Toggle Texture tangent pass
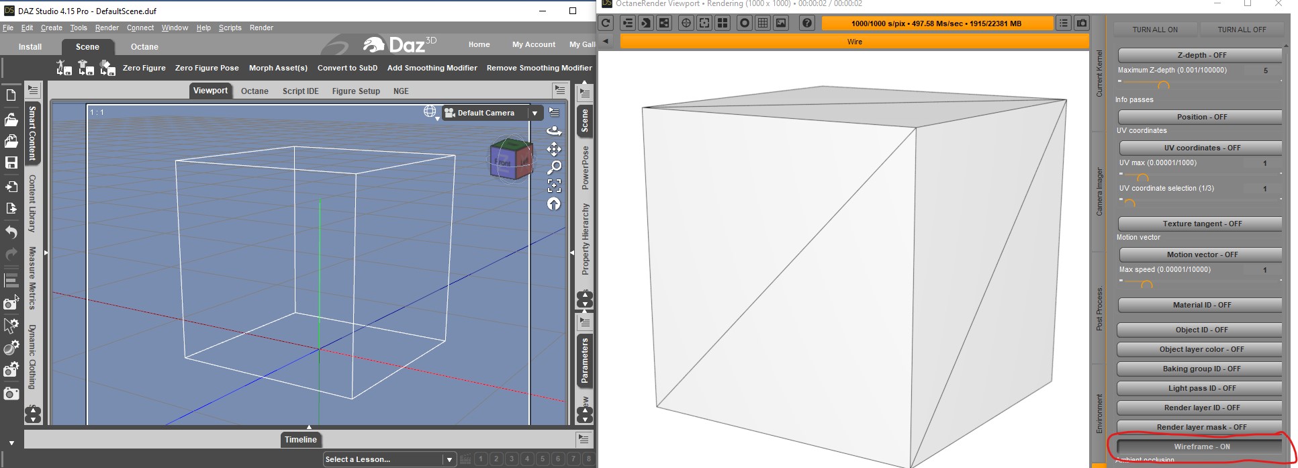1298x468 pixels. [x=1201, y=224]
